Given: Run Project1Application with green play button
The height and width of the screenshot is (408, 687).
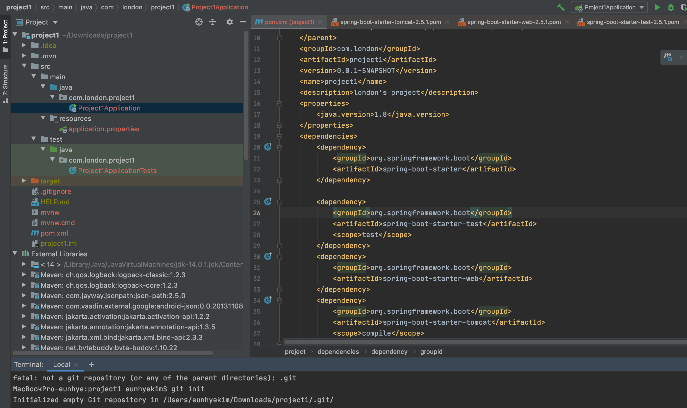Looking at the screenshot, I should coord(657,7).
